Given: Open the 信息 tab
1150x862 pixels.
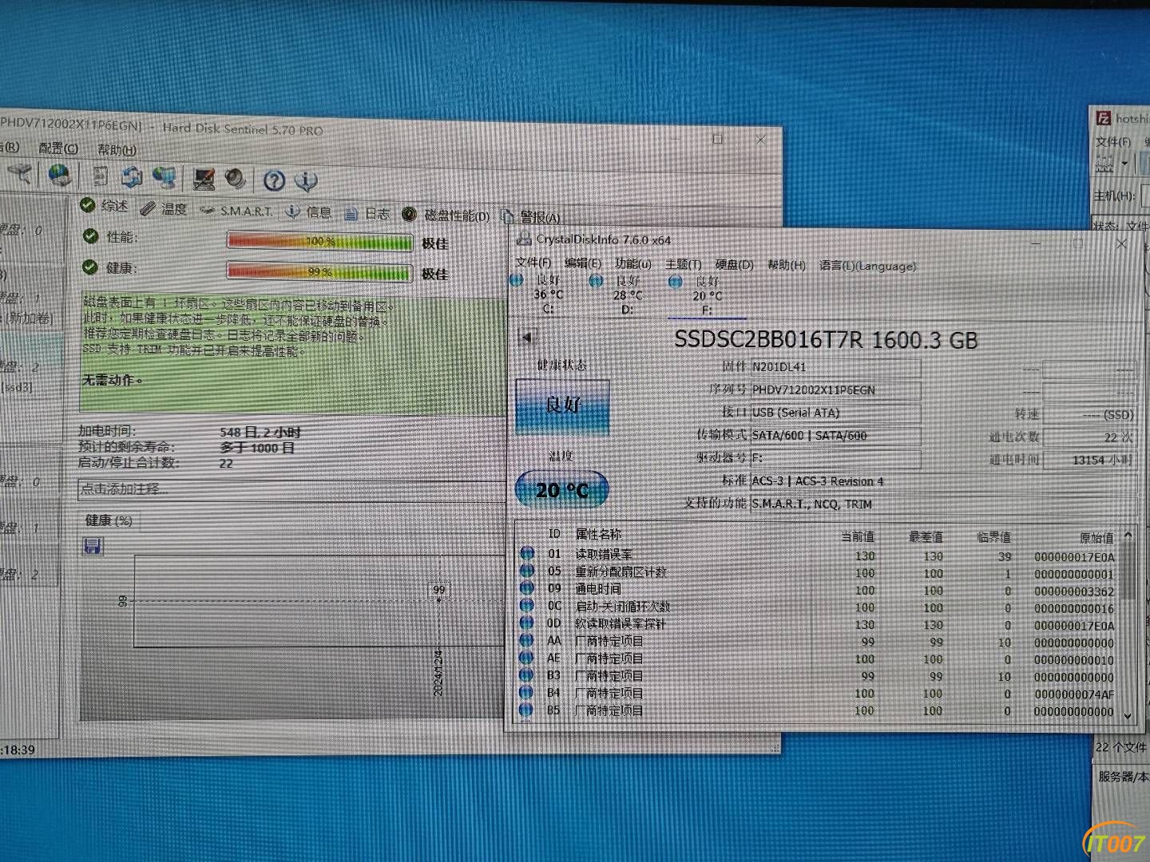Looking at the screenshot, I should click(309, 212).
